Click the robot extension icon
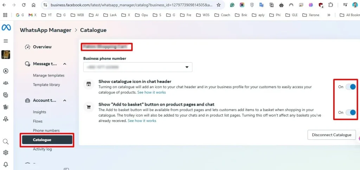360x170 pixels. pyautogui.click(x=282, y=5)
